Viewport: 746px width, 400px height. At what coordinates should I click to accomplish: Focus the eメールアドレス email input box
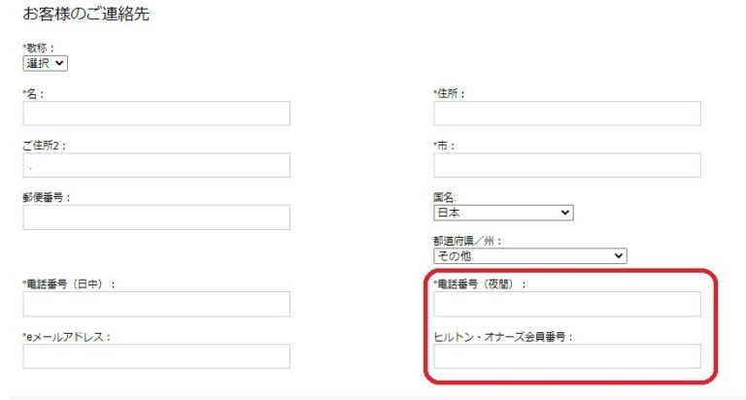156,356
